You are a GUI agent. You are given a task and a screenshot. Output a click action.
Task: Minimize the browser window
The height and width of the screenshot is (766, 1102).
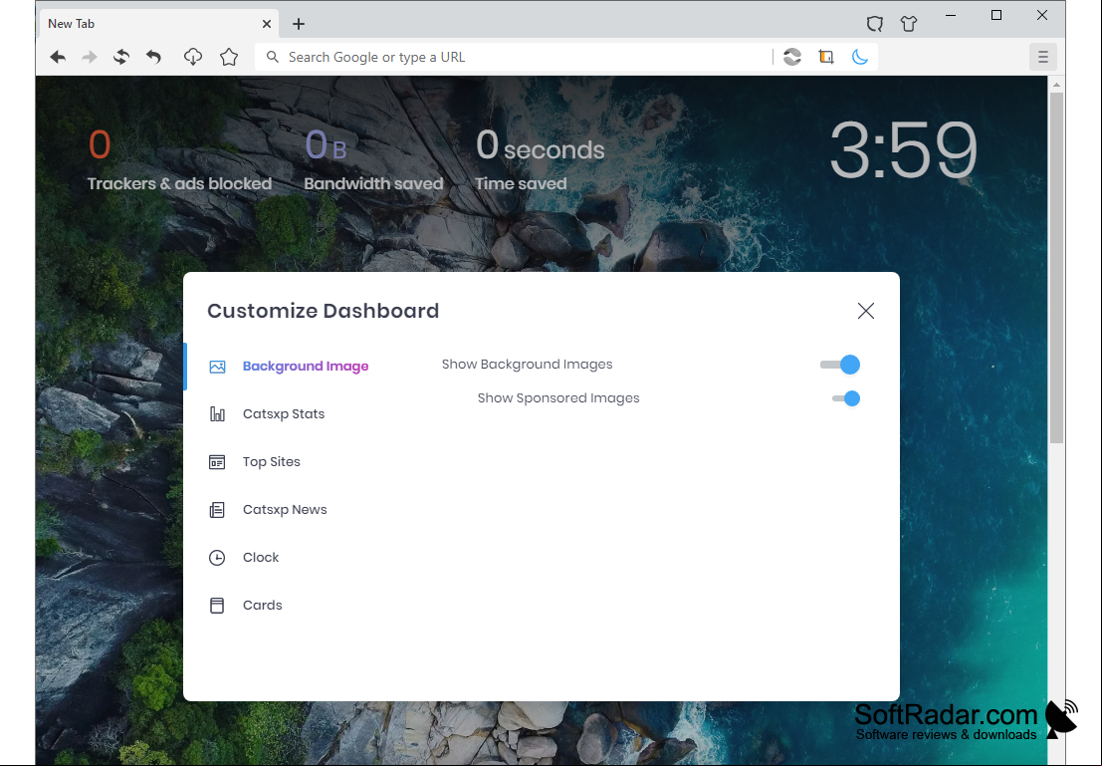point(951,16)
